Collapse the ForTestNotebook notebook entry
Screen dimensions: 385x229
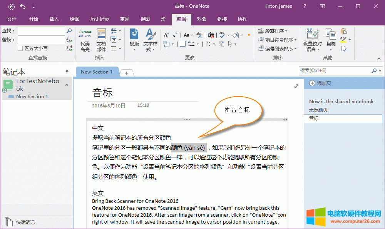(67, 85)
